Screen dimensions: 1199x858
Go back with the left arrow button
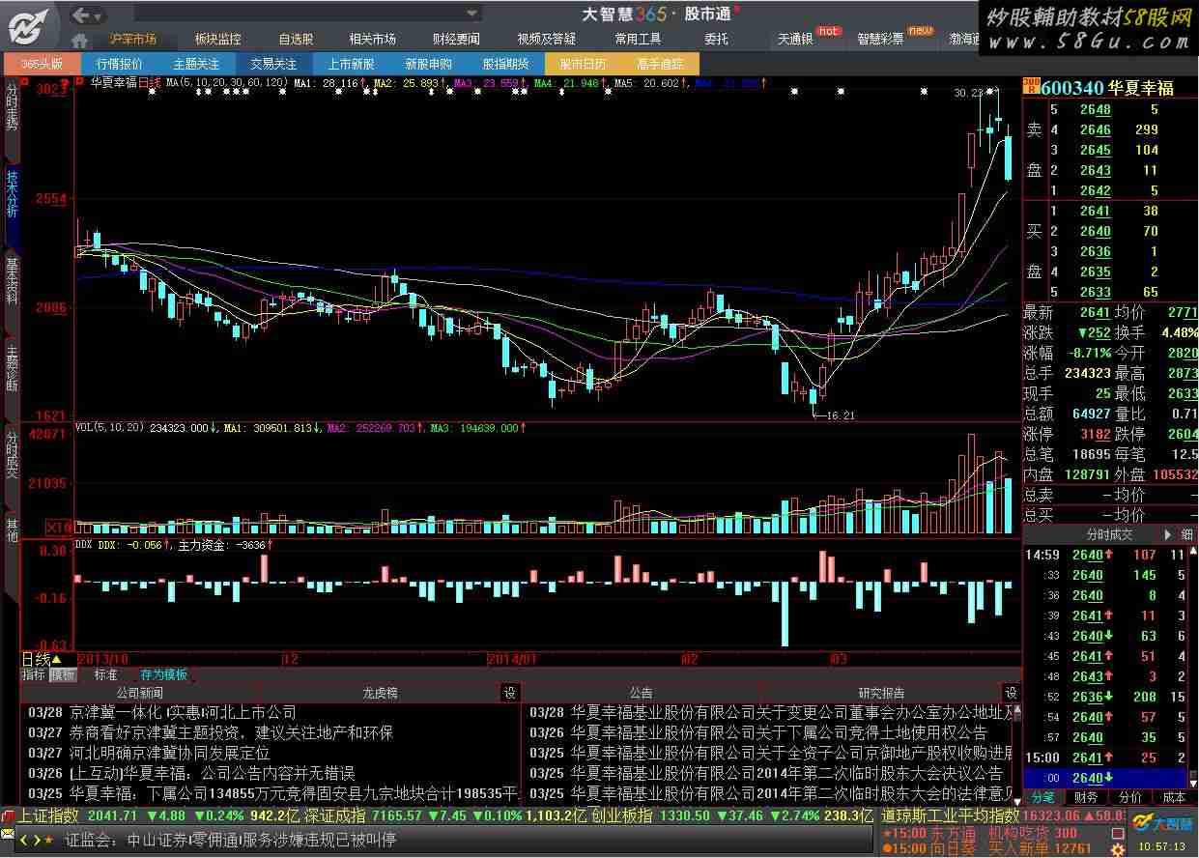[82, 14]
